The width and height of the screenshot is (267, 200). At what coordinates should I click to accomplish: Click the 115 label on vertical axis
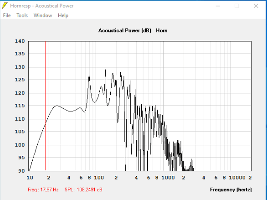coord(20,106)
